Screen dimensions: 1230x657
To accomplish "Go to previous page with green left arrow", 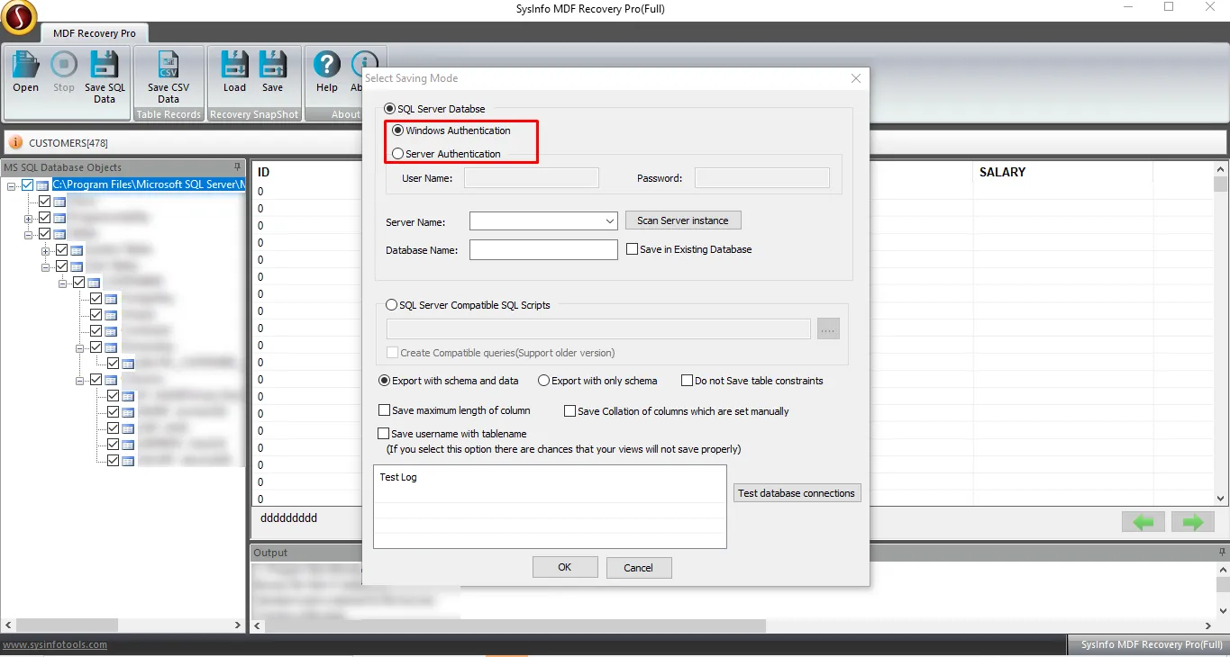I will [x=1143, y=521].
